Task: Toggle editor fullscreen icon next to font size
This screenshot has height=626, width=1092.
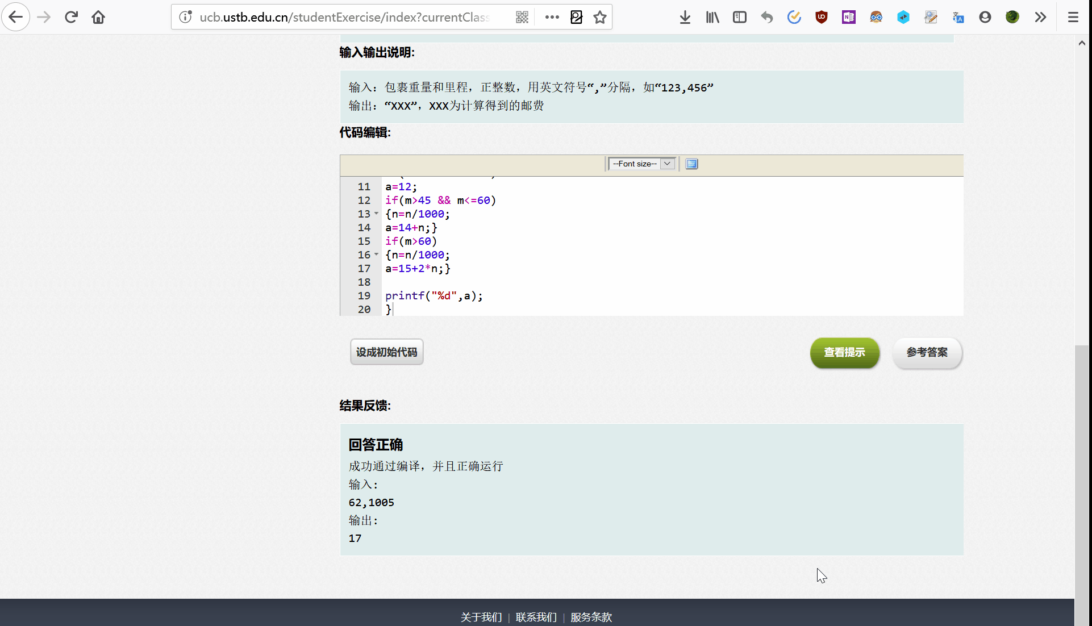Action: point(691,164)
